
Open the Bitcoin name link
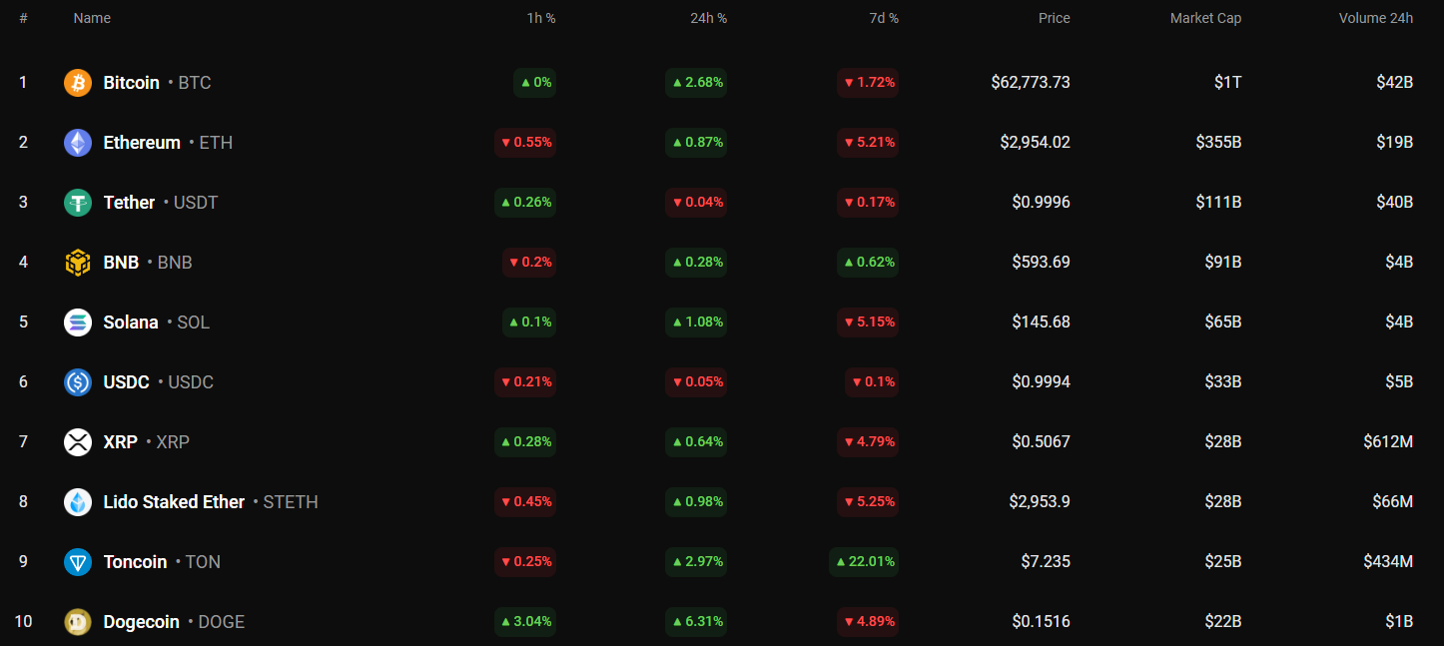(x=131, y=83)
